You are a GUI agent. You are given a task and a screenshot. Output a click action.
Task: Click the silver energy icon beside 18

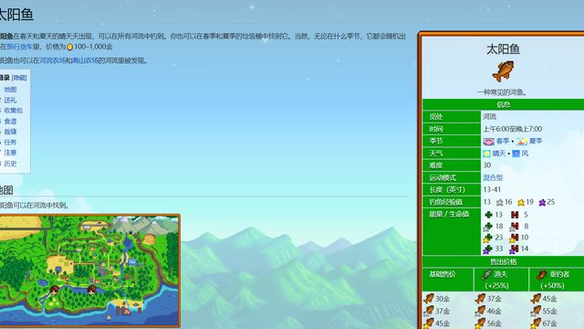488,226
